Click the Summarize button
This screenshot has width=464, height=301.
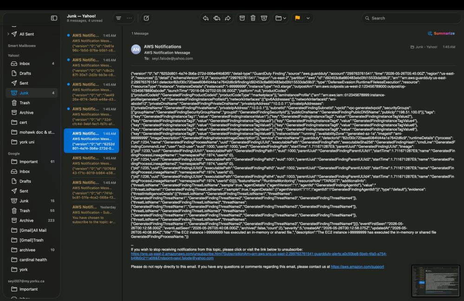(441, 33)
